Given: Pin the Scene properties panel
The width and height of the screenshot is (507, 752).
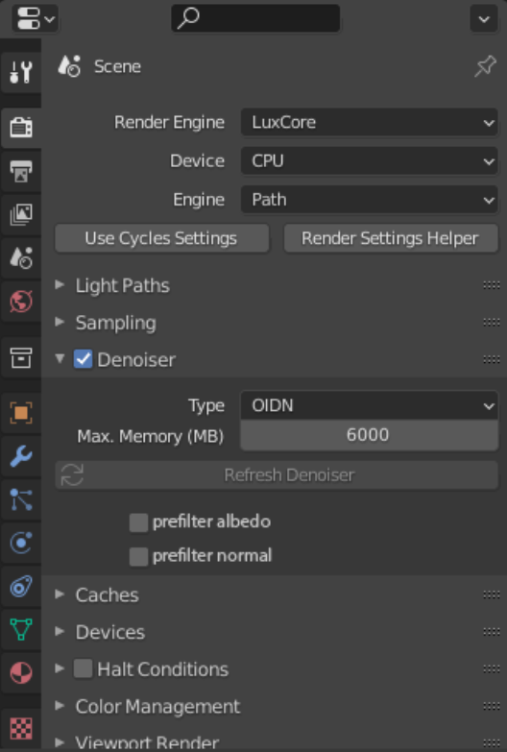Looking at the screenshot, I should [x=485, y=66].
